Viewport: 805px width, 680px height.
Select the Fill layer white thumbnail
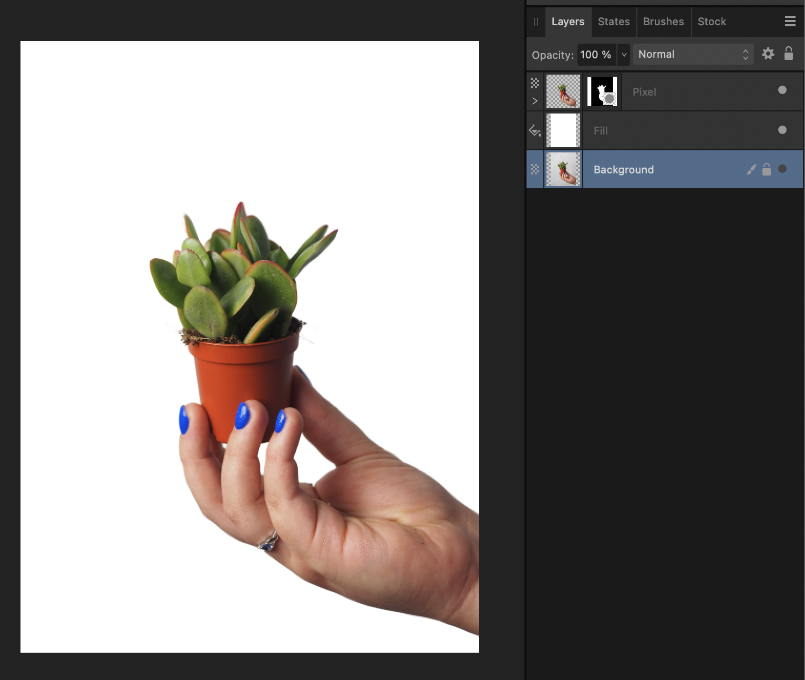click(563, 130)
